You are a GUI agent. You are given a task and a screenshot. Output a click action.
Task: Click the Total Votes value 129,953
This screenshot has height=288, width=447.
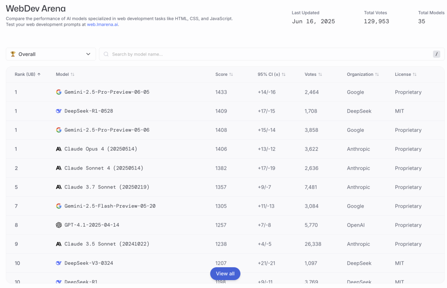(376, 22)
